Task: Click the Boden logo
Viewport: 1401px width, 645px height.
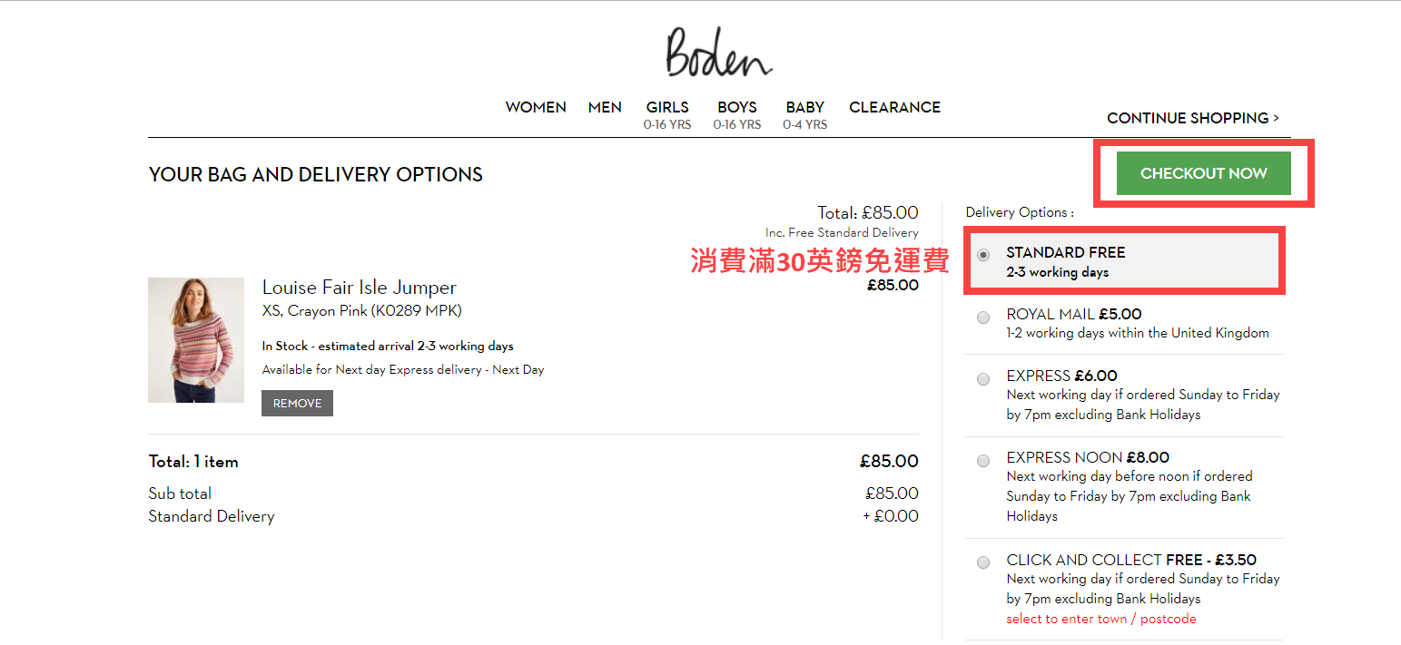Action: tap(718, 53)
